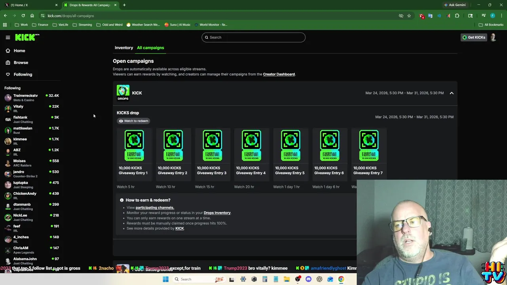Open the Windows Start menu
Image resolution: width=507 pixels, height=285 pixels.
tap(166, 279)
